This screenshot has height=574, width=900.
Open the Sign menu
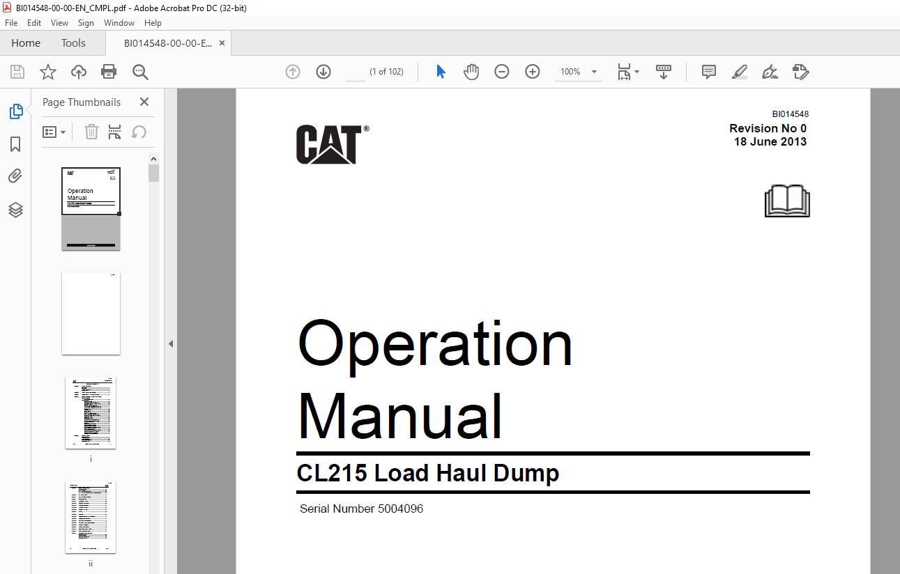tap(86, 23)
